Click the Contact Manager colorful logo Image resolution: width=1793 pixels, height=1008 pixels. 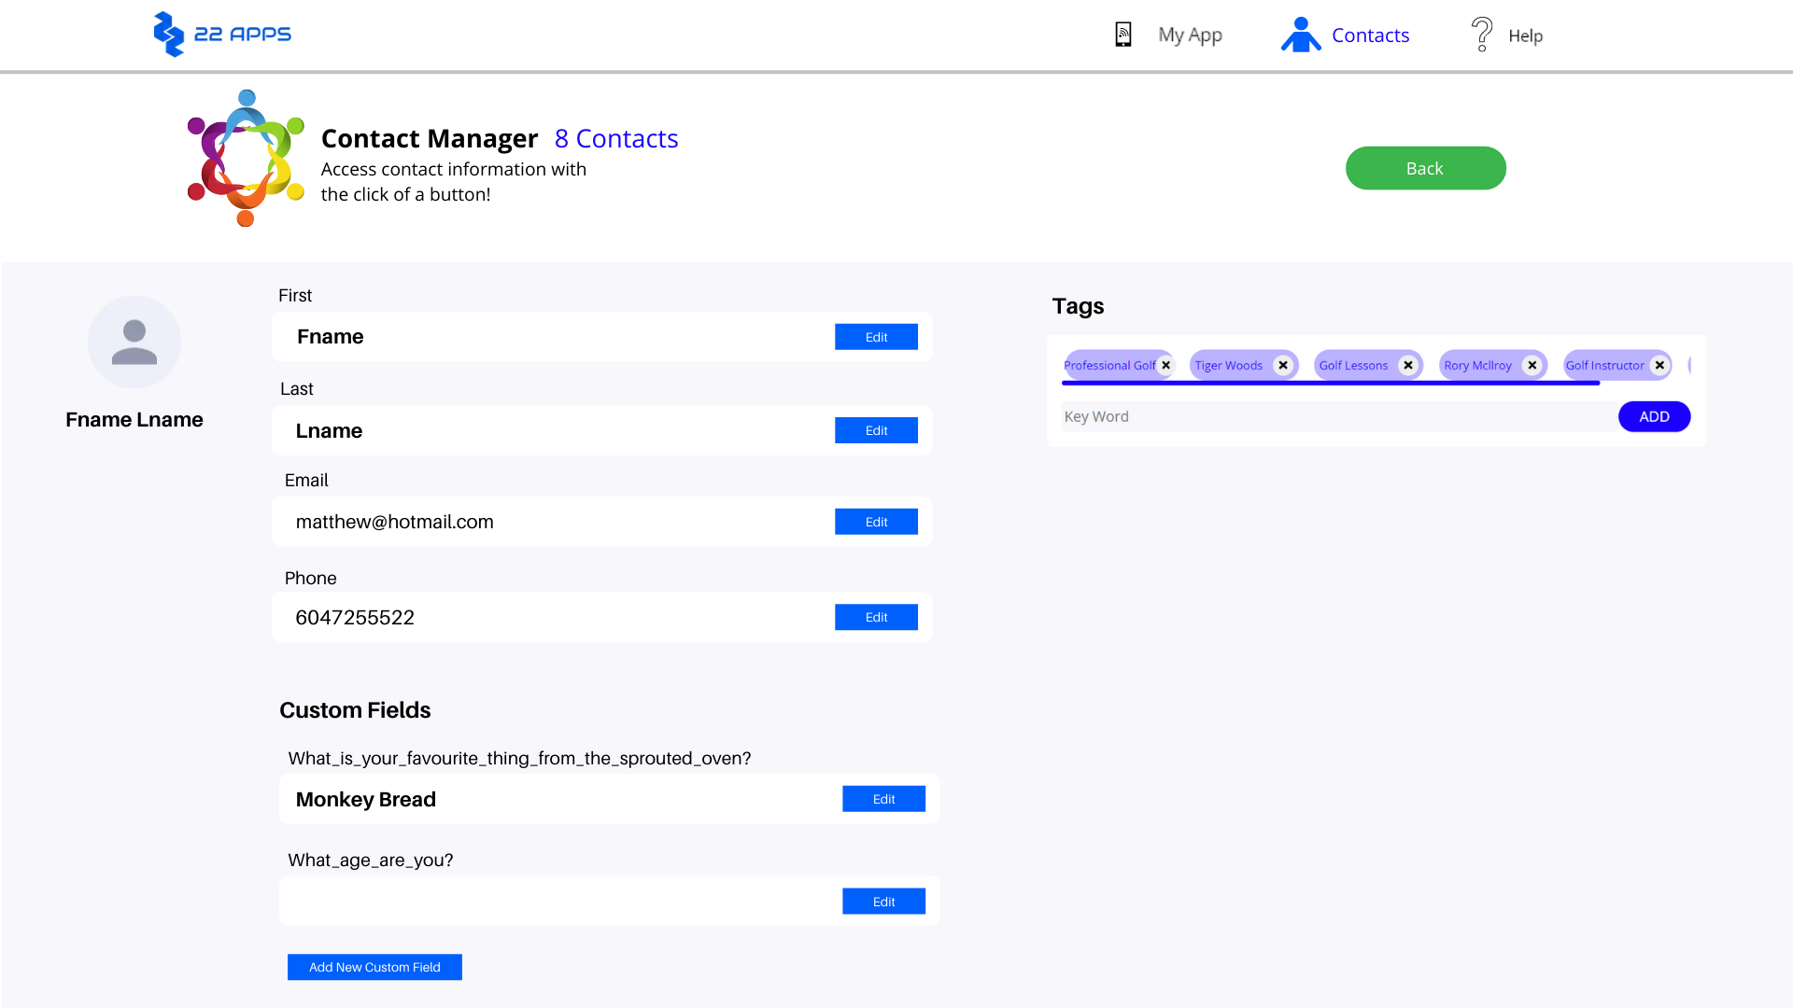(246, 158)
